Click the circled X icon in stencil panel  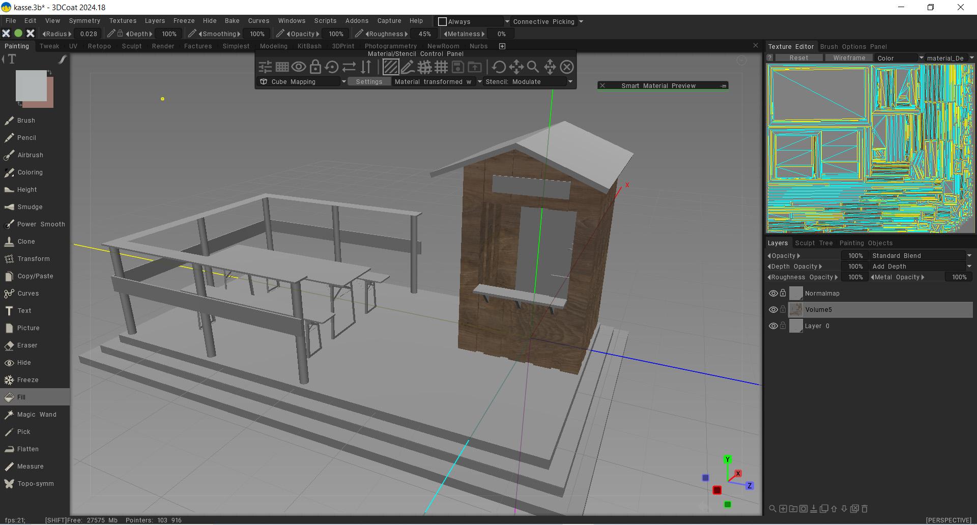click(567, 67)
